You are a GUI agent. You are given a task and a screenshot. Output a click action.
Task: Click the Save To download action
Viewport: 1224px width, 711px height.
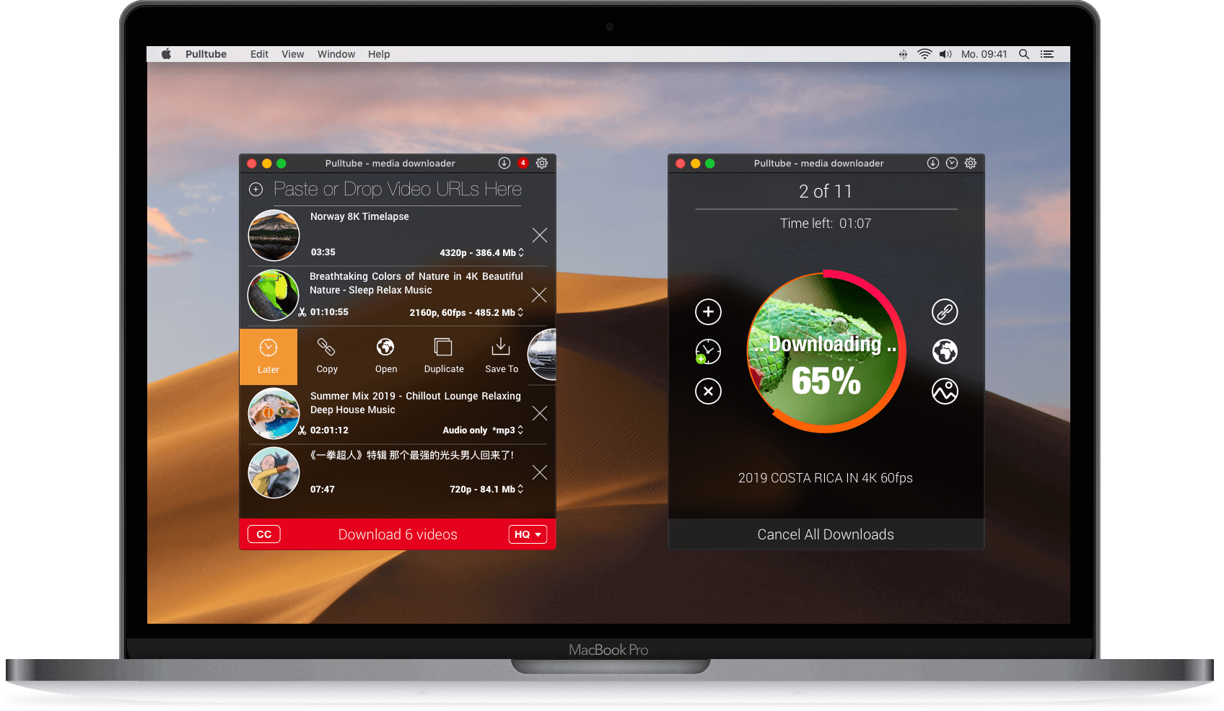[502, 356]
